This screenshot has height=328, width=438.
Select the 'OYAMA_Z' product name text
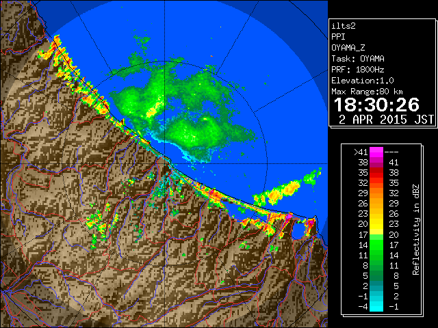[x=348, y=48]
